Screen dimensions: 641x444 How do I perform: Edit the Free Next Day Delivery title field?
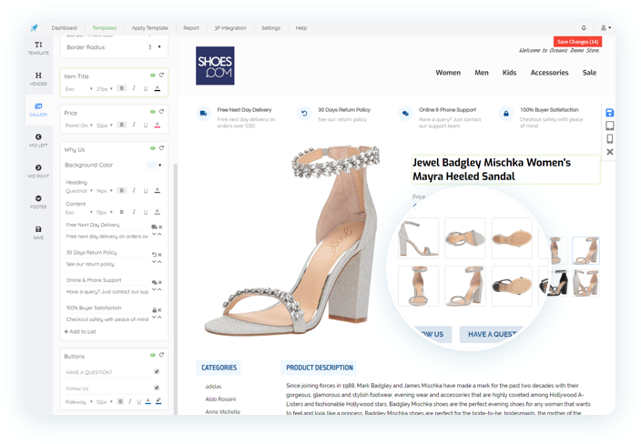point(107,225)
